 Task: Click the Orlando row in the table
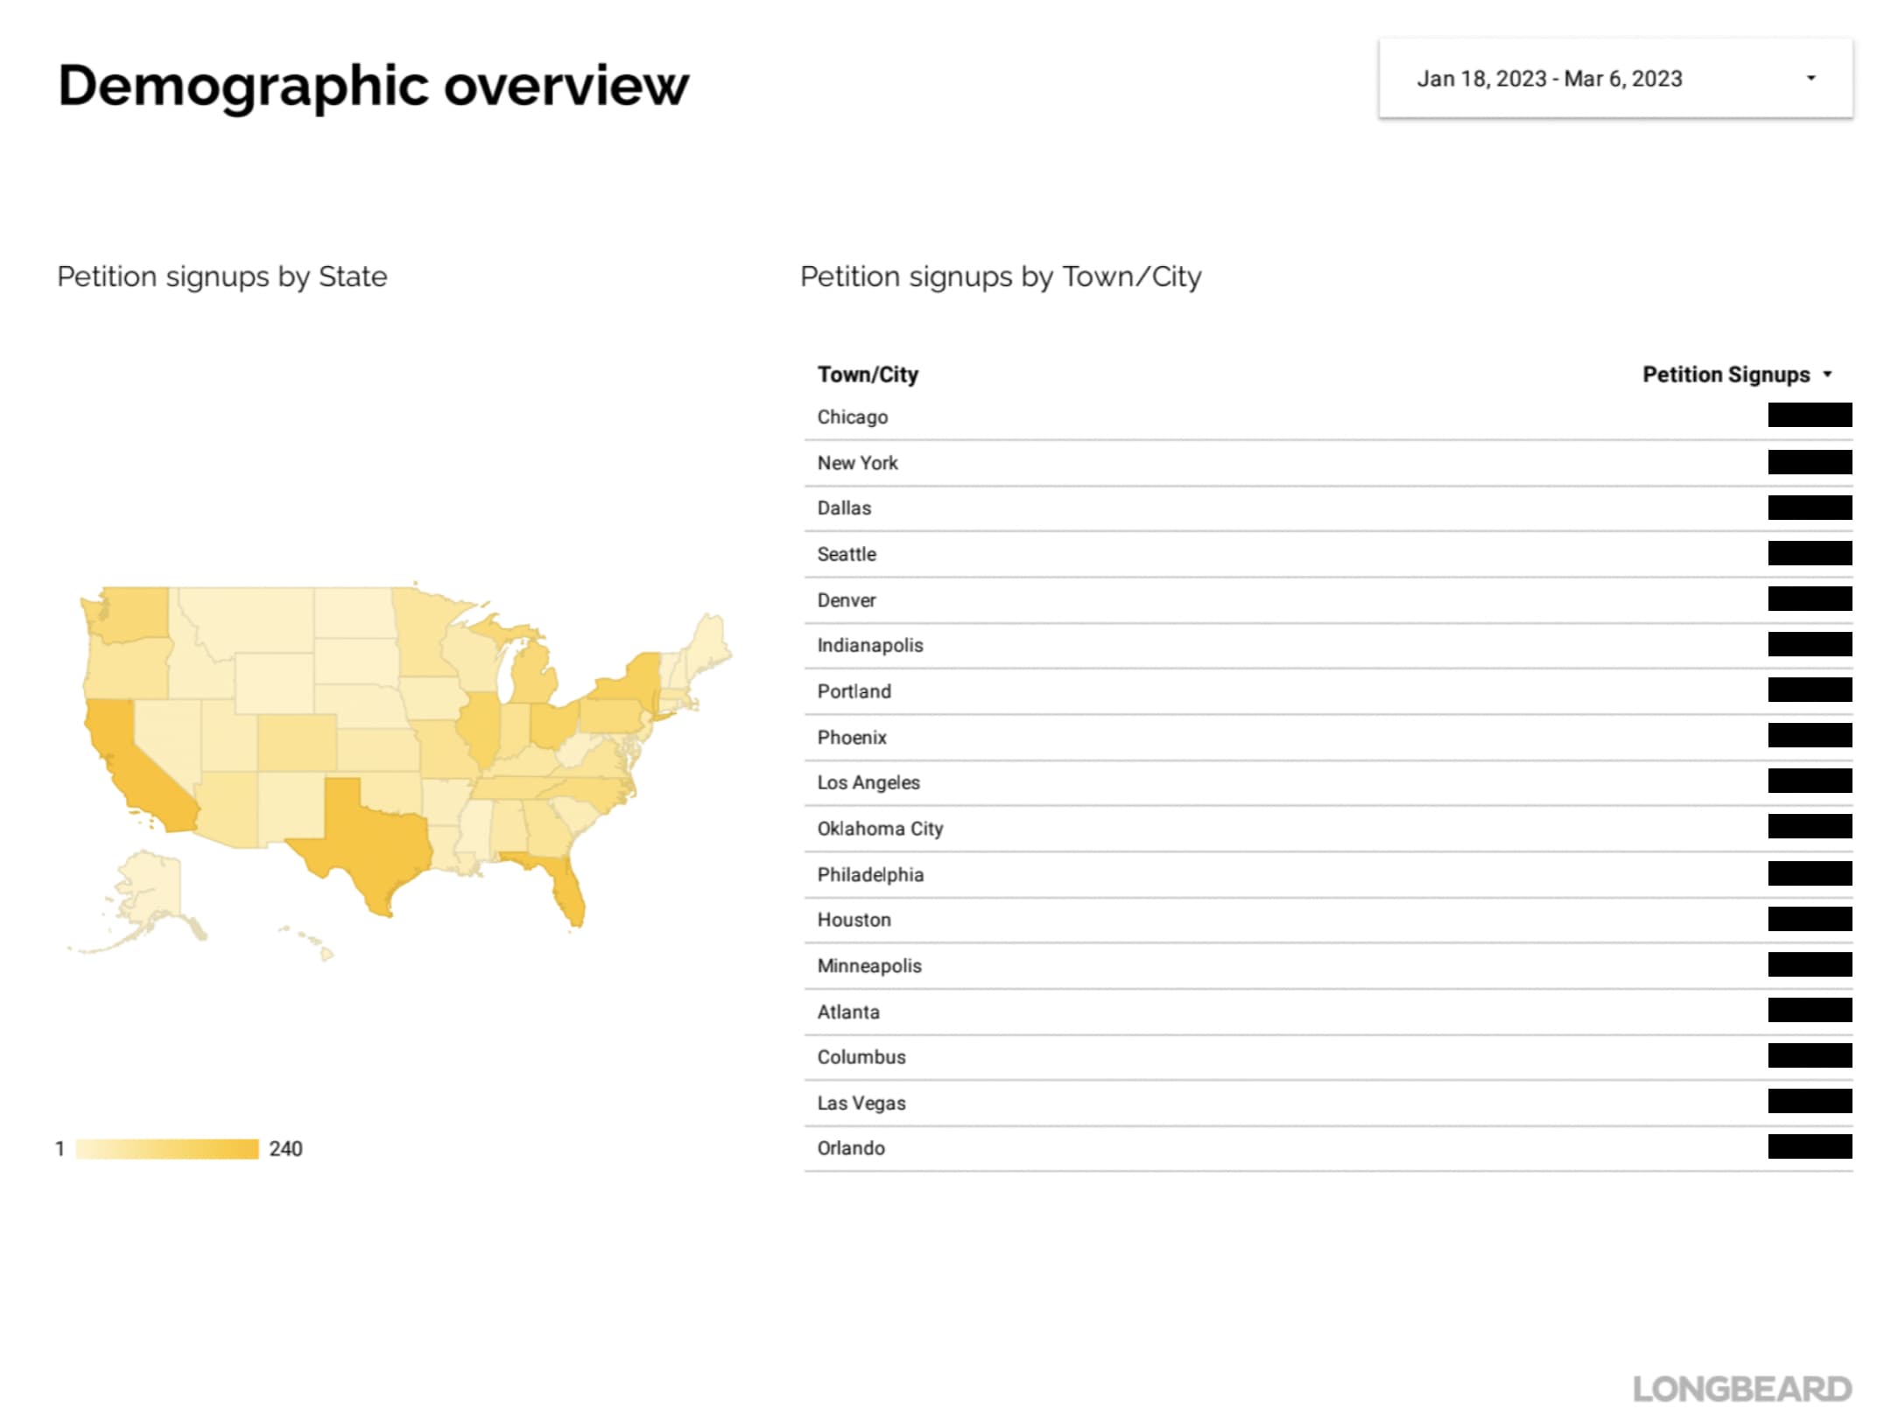click(x=1328, y=1148)
